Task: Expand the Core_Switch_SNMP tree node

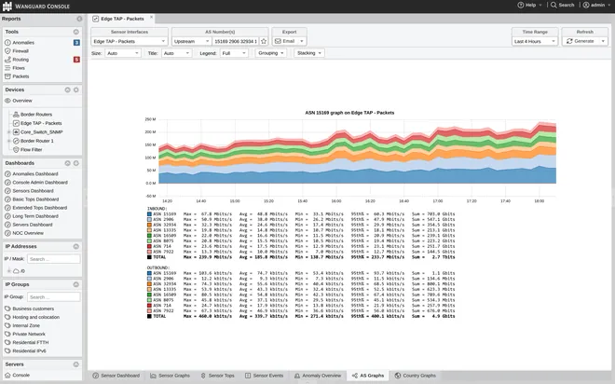Action: [x=8, y=132]
